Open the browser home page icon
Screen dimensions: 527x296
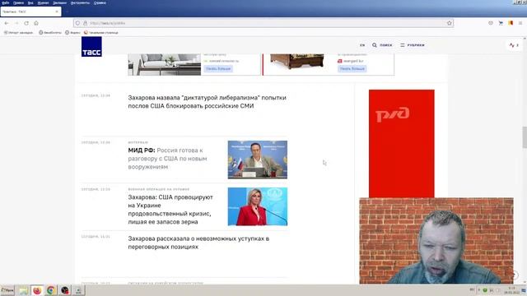pyautogui.click(x=36, y=23)
